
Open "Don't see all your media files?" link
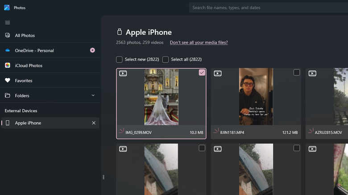point(199,42)
